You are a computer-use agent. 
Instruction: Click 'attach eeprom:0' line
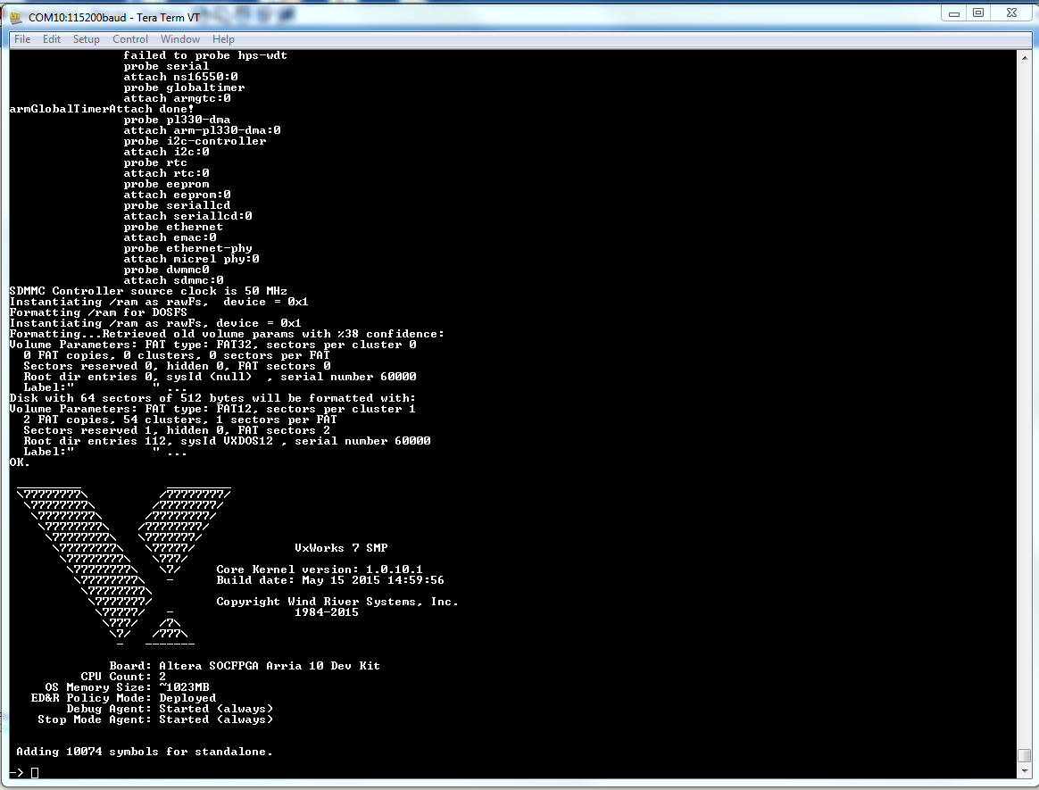177,195
